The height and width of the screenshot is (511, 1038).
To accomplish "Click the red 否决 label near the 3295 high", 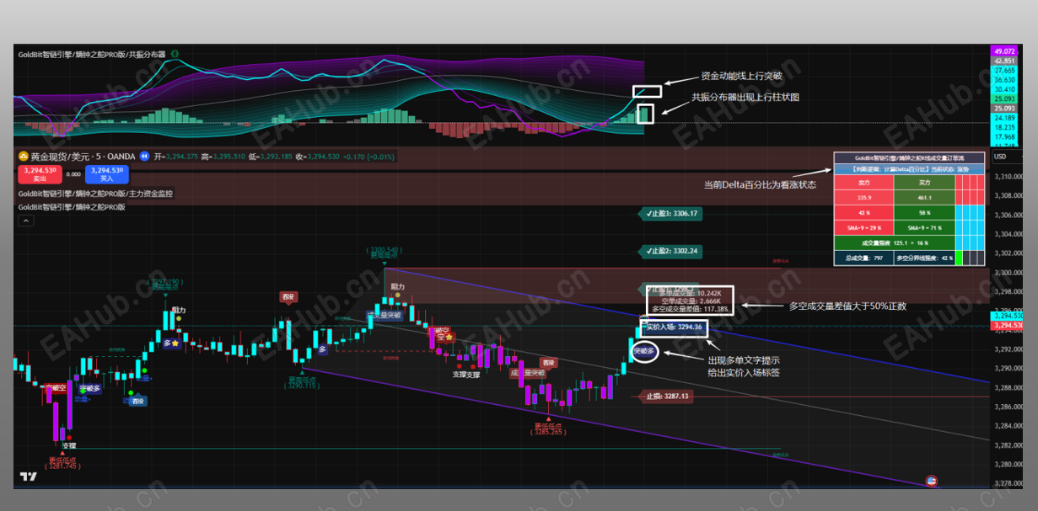I will (288, 296).
